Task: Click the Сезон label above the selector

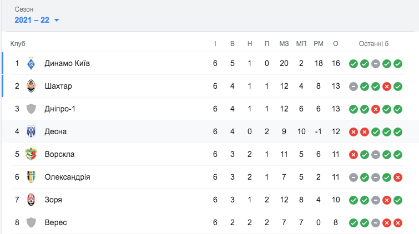Action: click(x=24, y=9)
